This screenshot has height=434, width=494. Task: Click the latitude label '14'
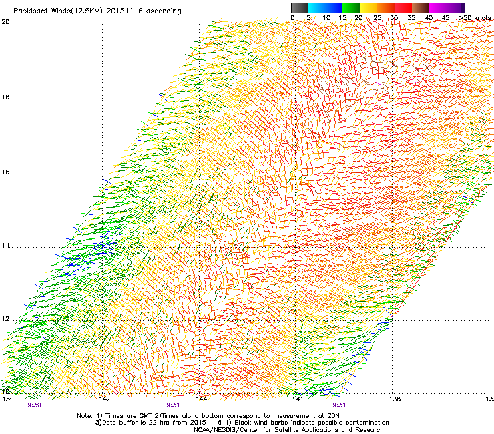click(x=5, y=246)
